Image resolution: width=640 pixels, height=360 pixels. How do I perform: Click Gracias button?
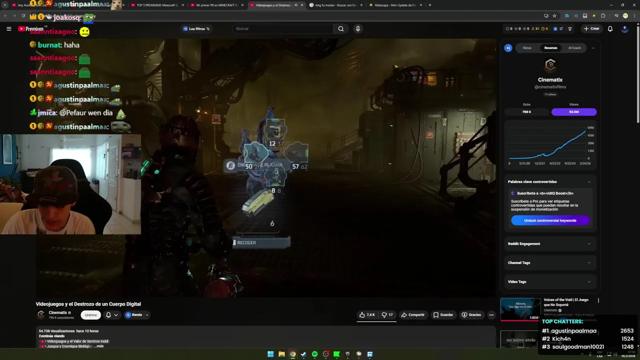point(471,315)
